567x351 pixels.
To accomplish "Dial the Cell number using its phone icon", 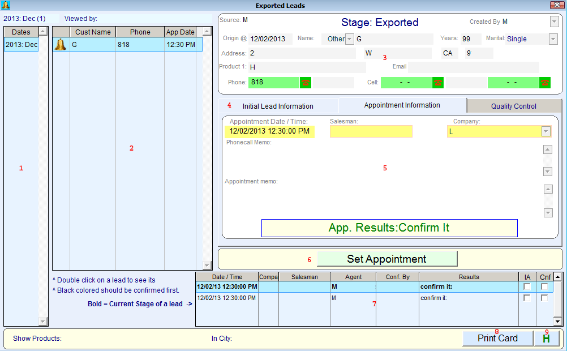I will 437,83.
